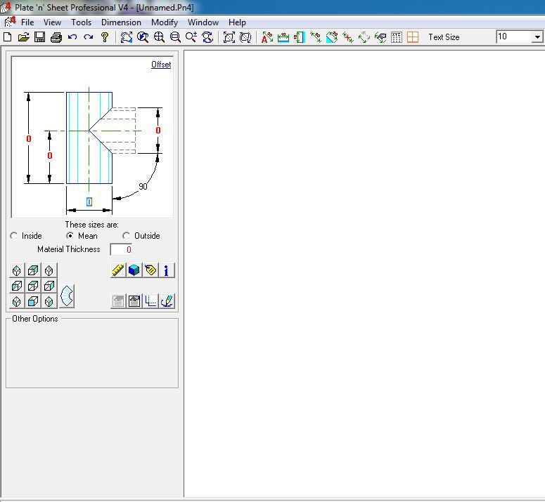
Task: Redo the action with the toolbar arrow
Action: click(x=89, y=37)
